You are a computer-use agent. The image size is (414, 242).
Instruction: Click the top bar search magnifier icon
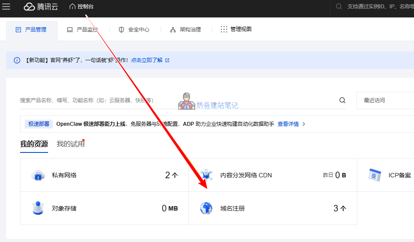(x=339, y=7)
